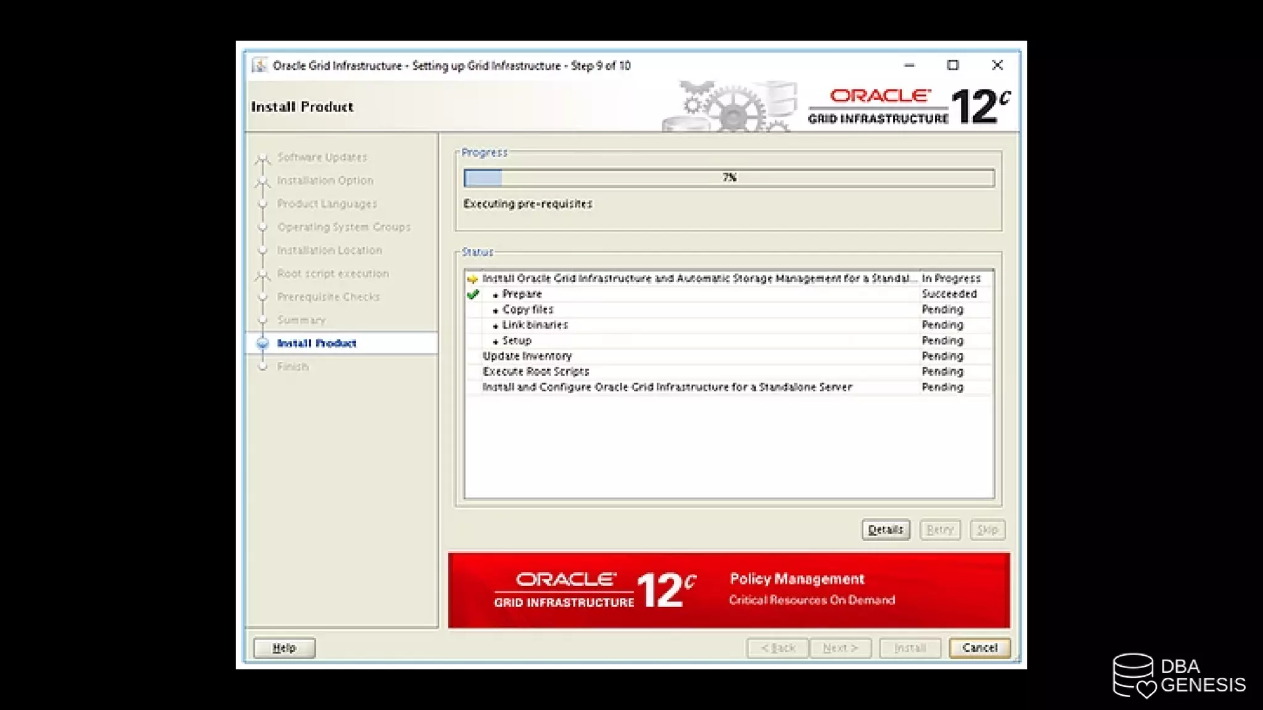Go to the Summary step in sidebar
Image resolution: width=1263 pixels, height=710 pixels.
(301, 320)
